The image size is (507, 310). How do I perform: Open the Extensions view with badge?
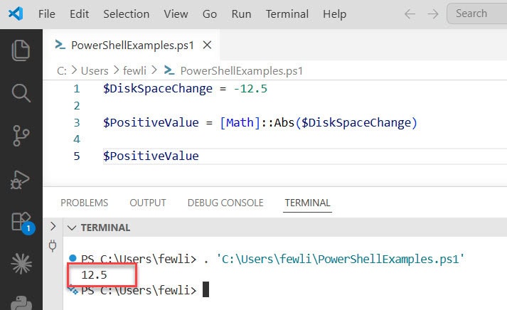[x=23, y=223]
